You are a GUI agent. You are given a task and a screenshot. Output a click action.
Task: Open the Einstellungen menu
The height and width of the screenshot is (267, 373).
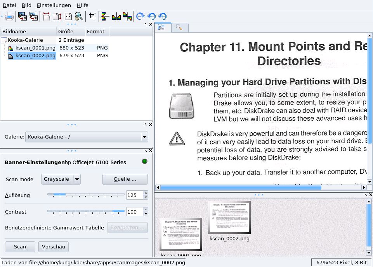[x=54, y=5]
